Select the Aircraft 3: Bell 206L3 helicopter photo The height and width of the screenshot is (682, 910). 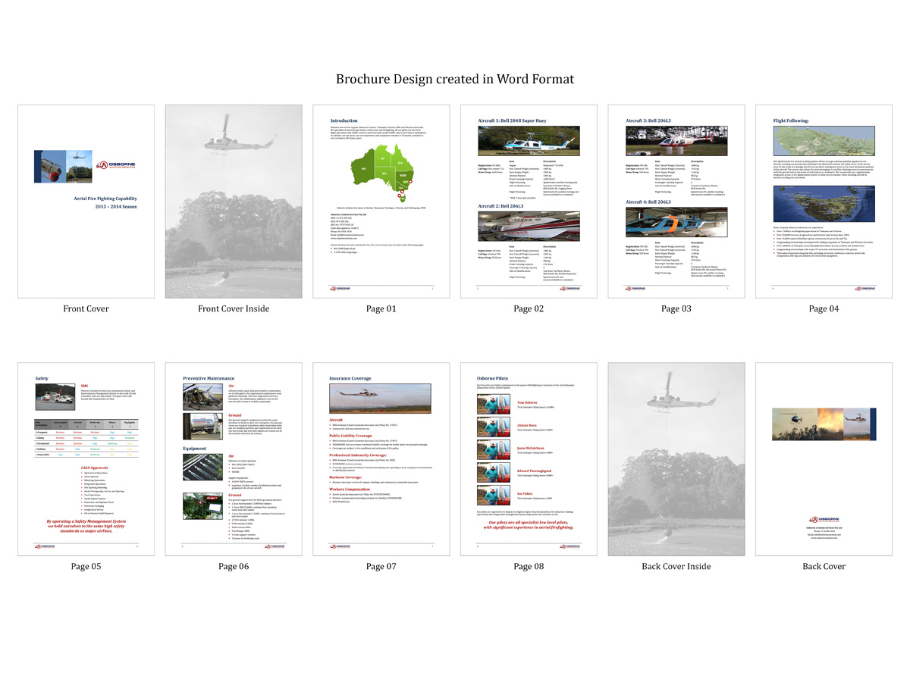pyautogui.click(x=675, y=142)
